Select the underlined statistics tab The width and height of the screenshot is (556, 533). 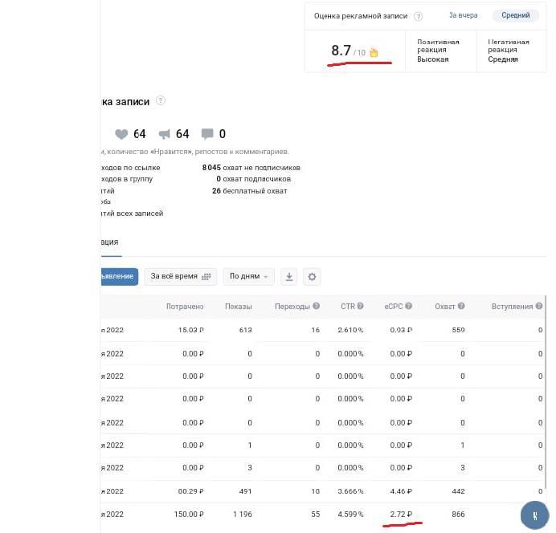click(x=108, y=242)
